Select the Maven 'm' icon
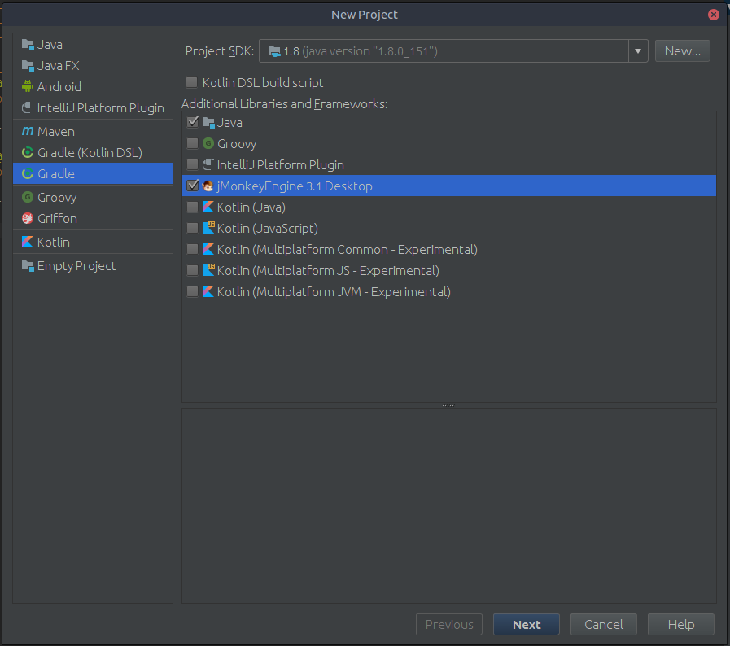The width and height of the screenshot is (730, 646). 28,131
